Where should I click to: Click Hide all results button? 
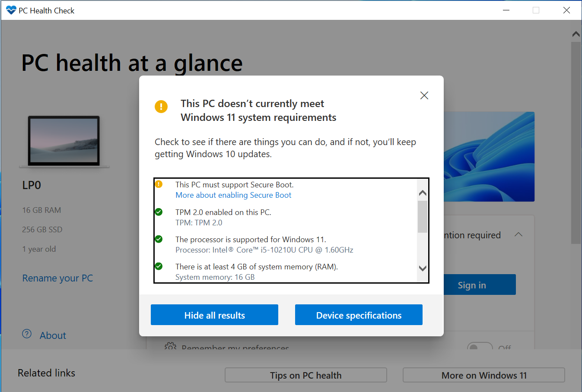click(214, 315)
